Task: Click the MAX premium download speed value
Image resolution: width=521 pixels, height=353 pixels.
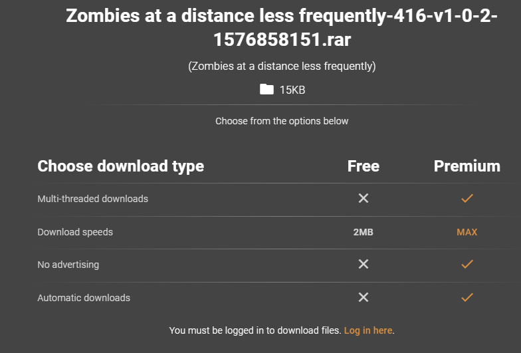Action: click(467, 232)
